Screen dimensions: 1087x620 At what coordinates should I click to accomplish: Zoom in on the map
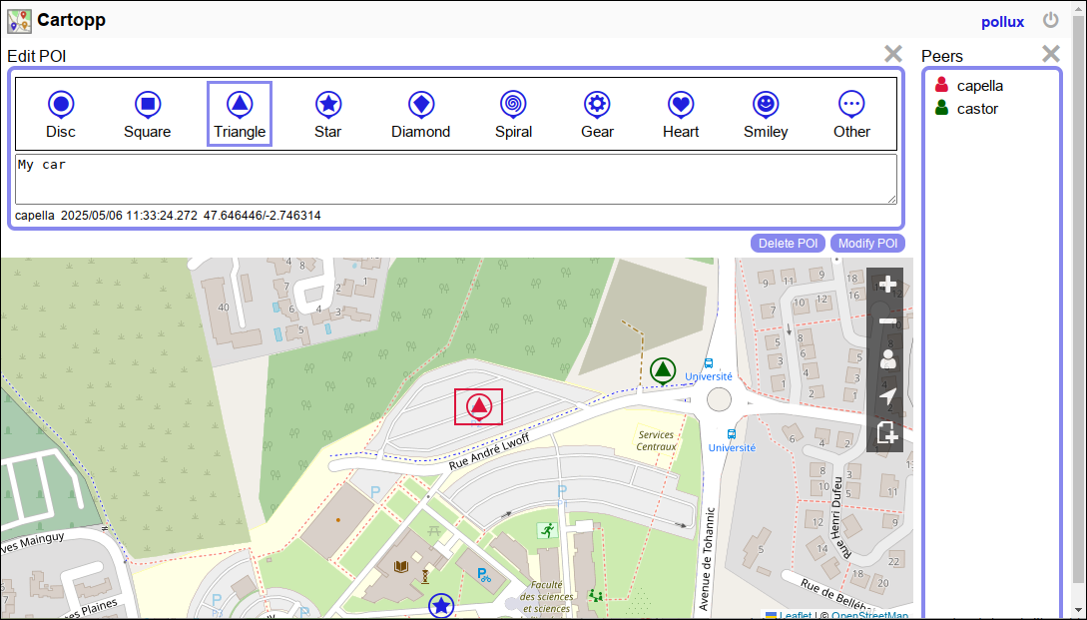tap(886, 286)
